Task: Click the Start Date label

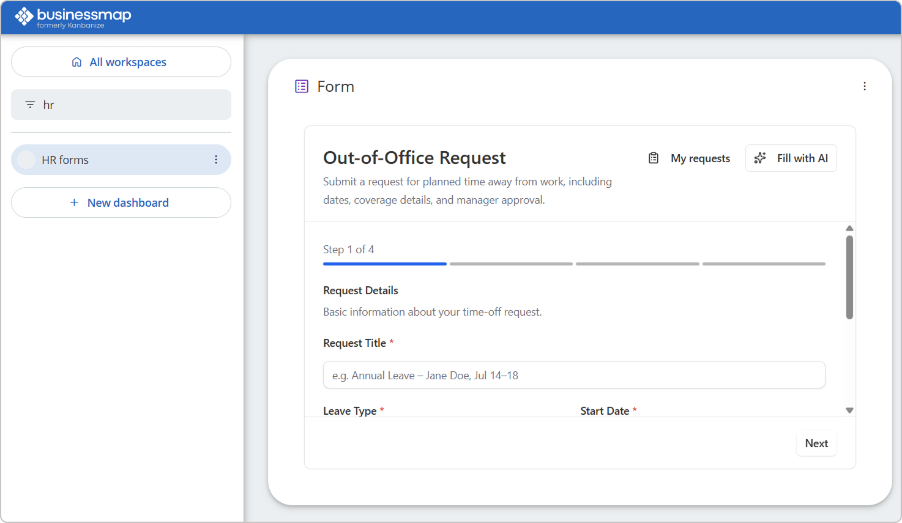Action: (605, 411)
